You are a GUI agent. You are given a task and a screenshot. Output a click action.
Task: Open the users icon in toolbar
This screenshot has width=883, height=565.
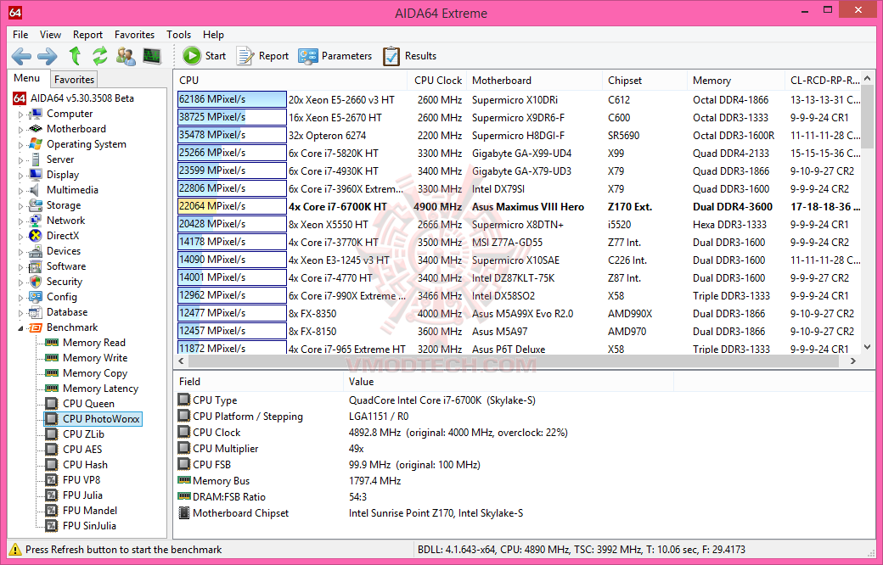(x=127, y=56)
